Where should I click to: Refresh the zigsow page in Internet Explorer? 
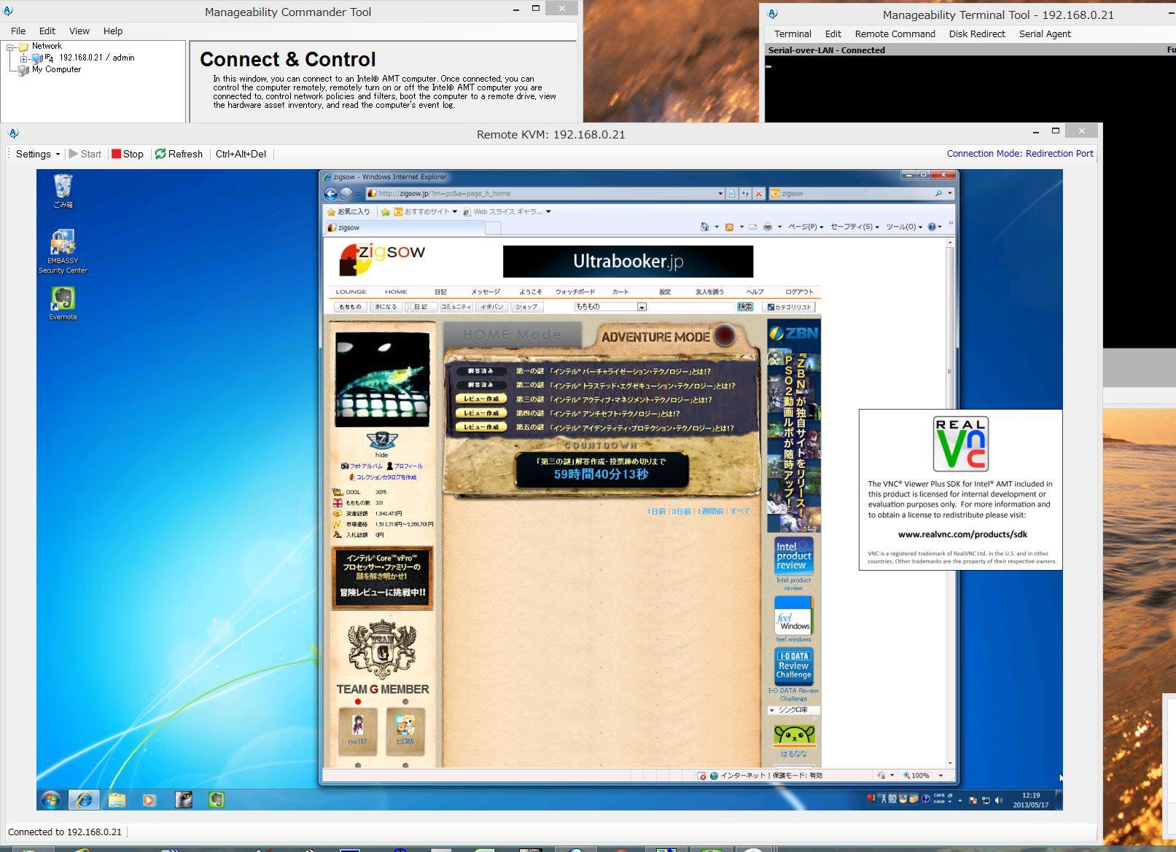745,193
